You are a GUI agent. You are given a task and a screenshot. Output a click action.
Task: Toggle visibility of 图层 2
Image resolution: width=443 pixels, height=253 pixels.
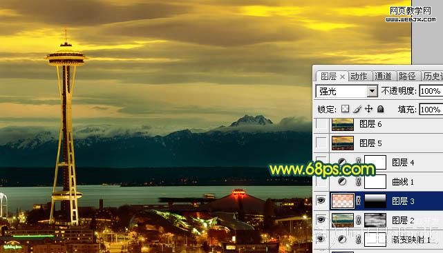[321, 220]
